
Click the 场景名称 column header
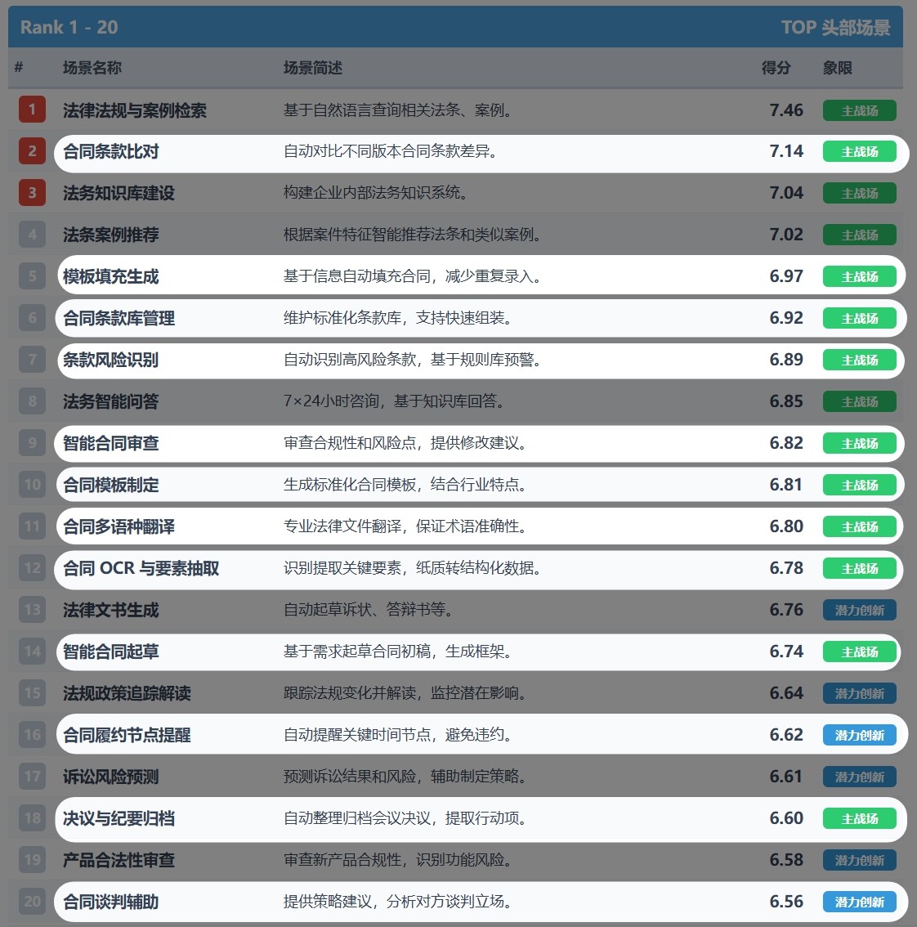coord(92,68)
